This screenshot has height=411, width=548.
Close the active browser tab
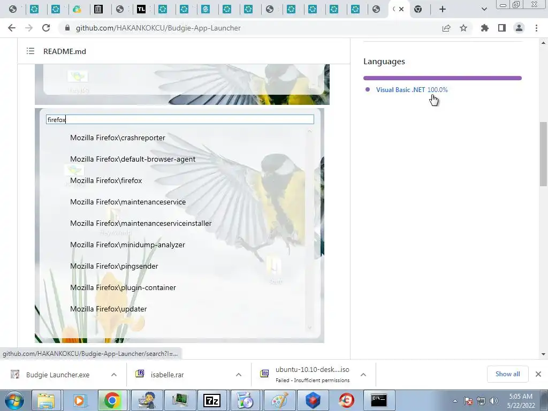(x=401, y=9)
